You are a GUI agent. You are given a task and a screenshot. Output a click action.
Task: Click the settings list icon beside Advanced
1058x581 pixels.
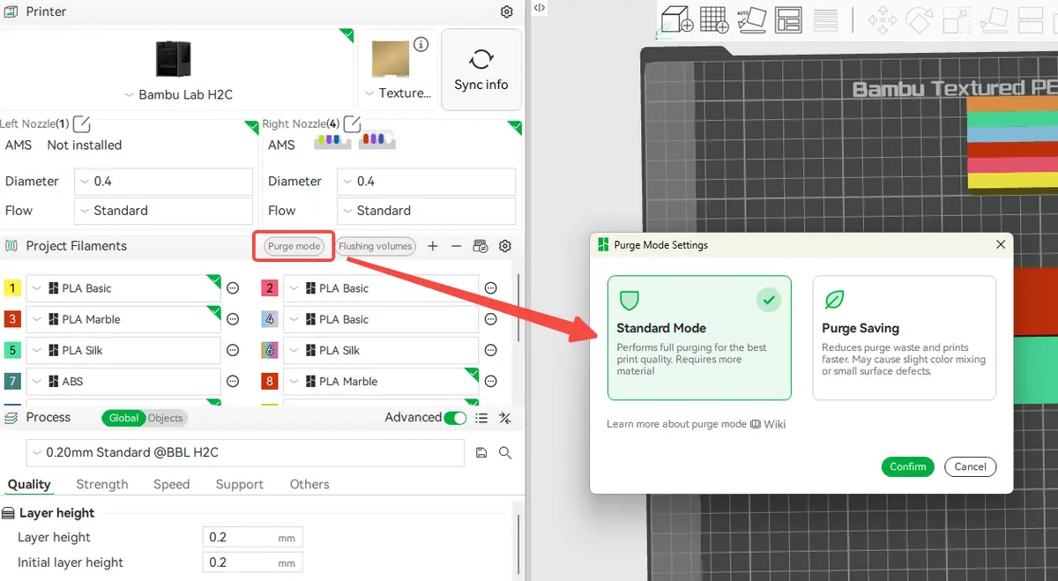tap(481, 418)
